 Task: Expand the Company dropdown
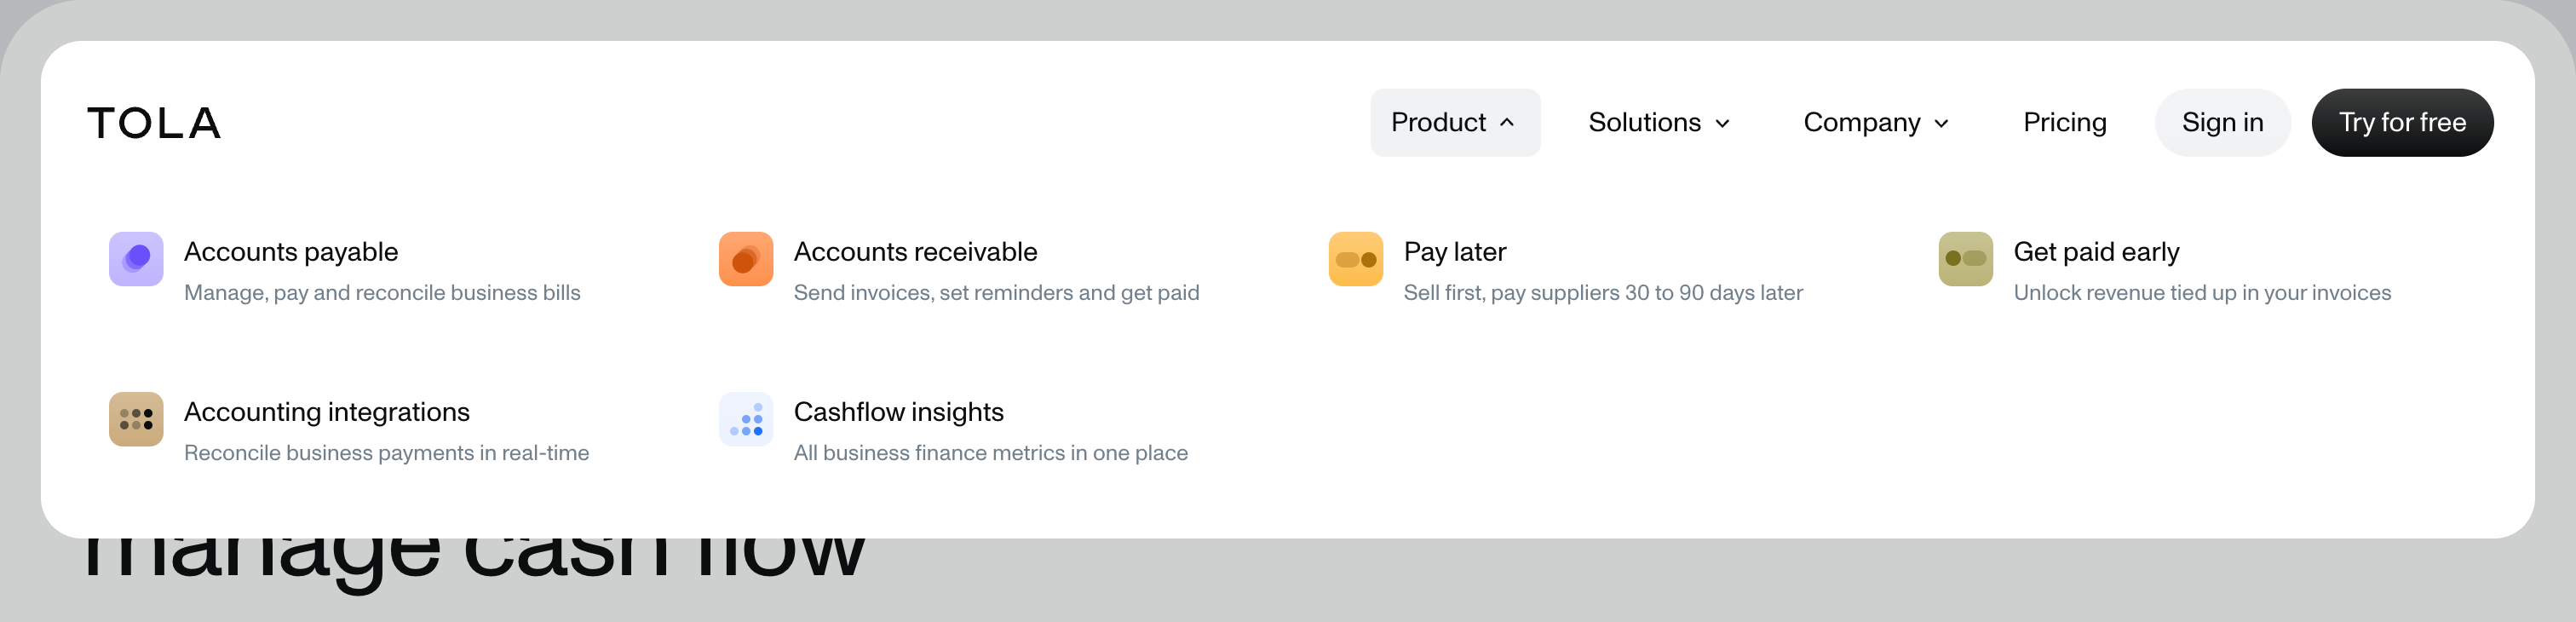coord(1876,122)
